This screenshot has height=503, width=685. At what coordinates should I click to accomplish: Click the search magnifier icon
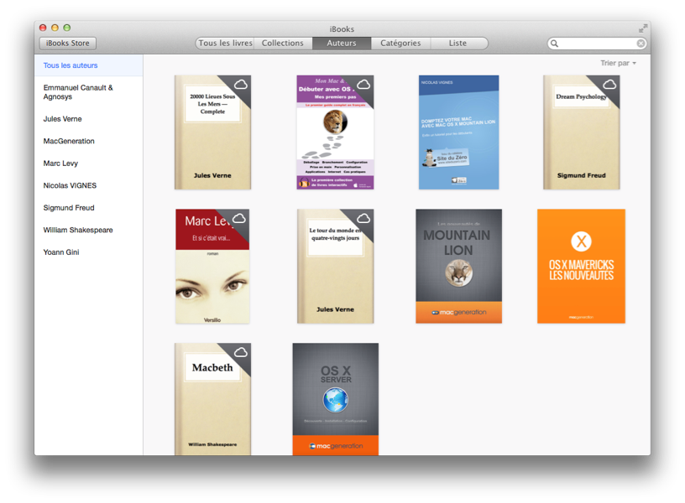point(554,44)
